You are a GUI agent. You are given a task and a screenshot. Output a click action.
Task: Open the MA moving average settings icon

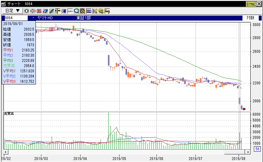[89, 11]
